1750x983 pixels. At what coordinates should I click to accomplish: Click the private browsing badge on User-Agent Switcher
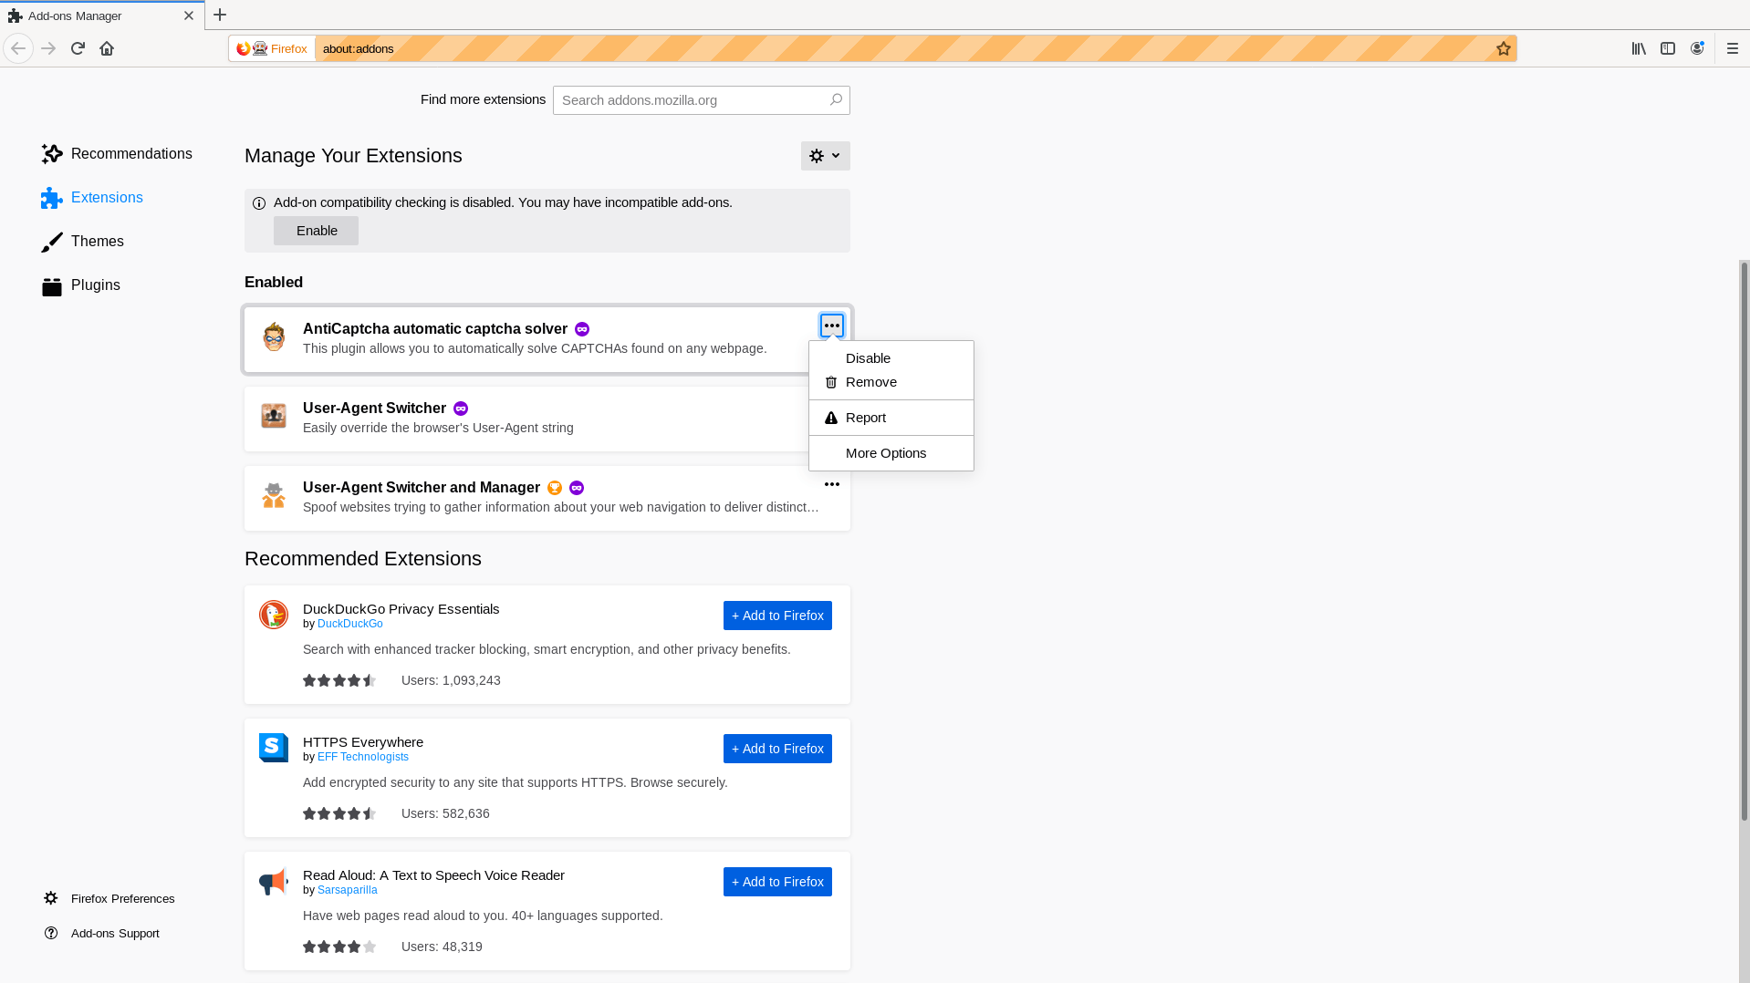(461, 409)
